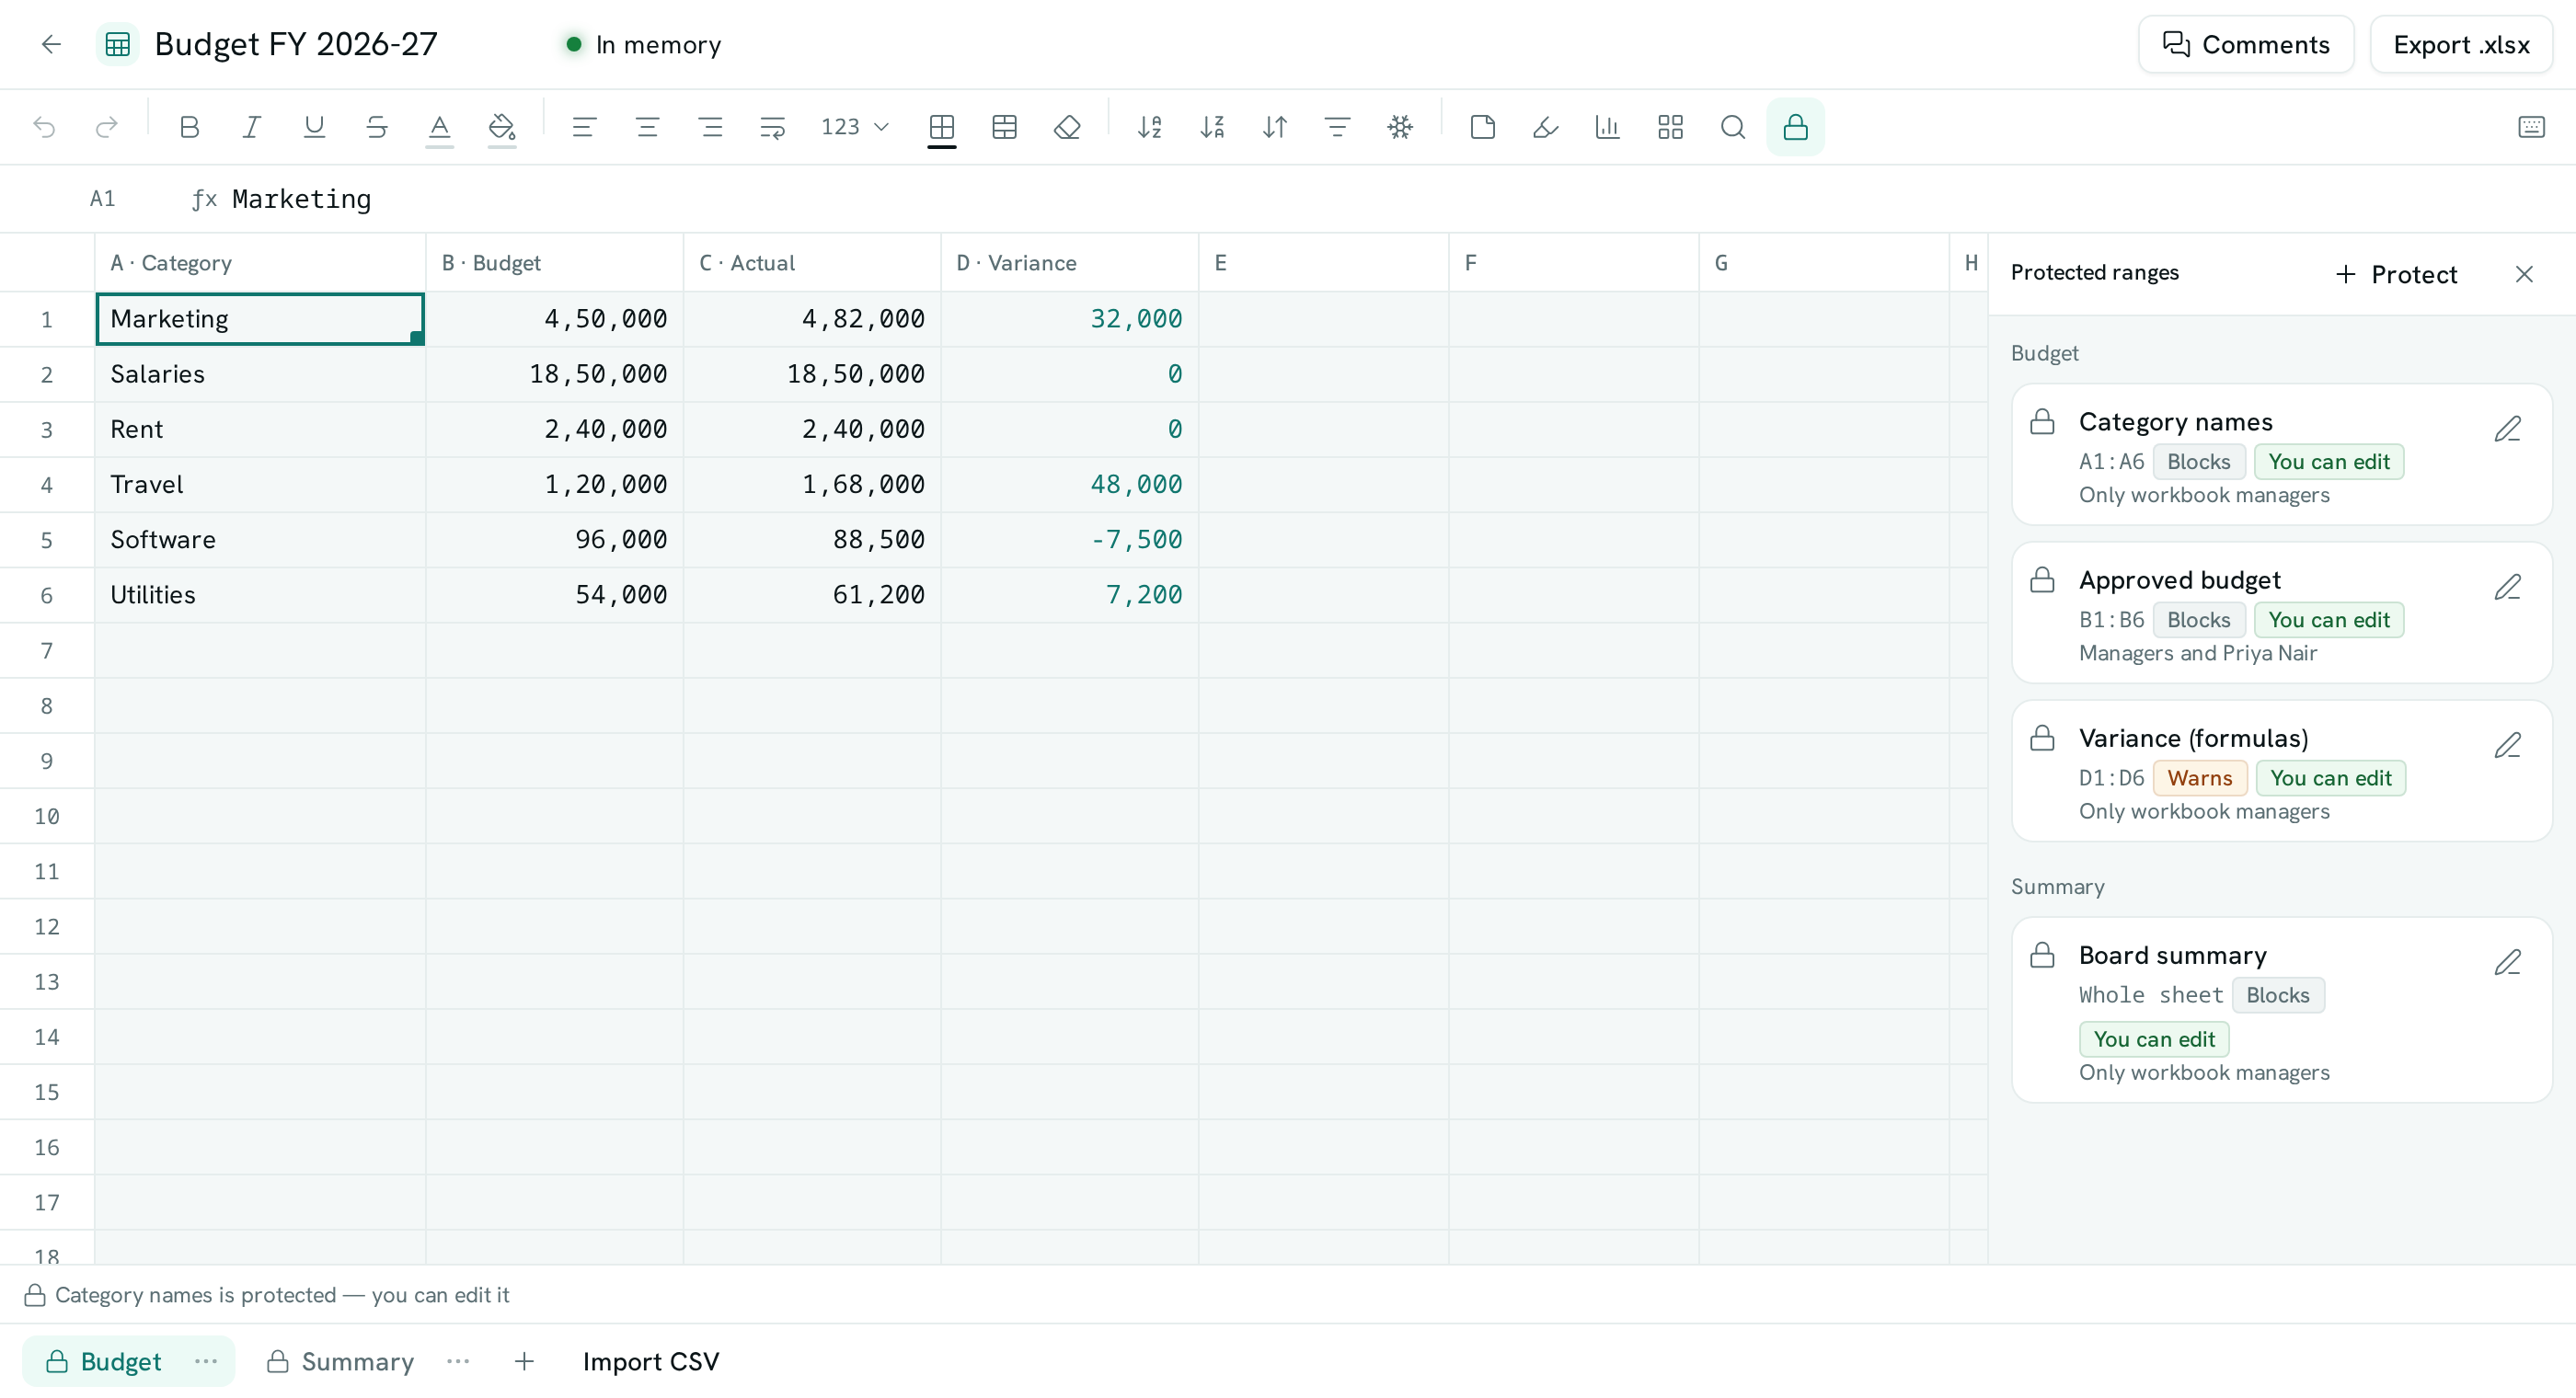This screenshot has width=2576, height=1398.
Task: Open the 123 number format dropdown
Action: 855,127
